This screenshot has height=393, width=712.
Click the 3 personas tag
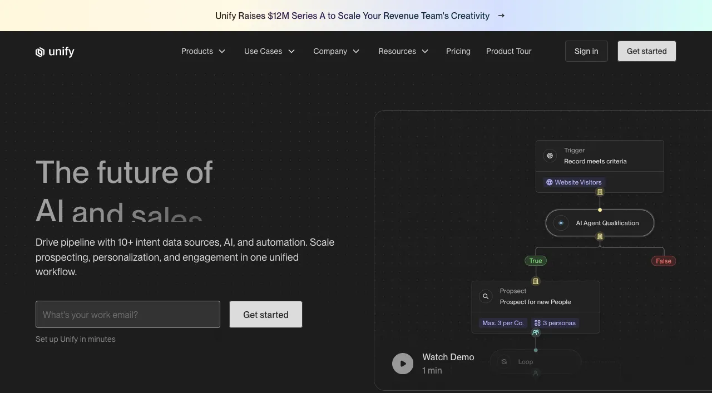[555, 323]
